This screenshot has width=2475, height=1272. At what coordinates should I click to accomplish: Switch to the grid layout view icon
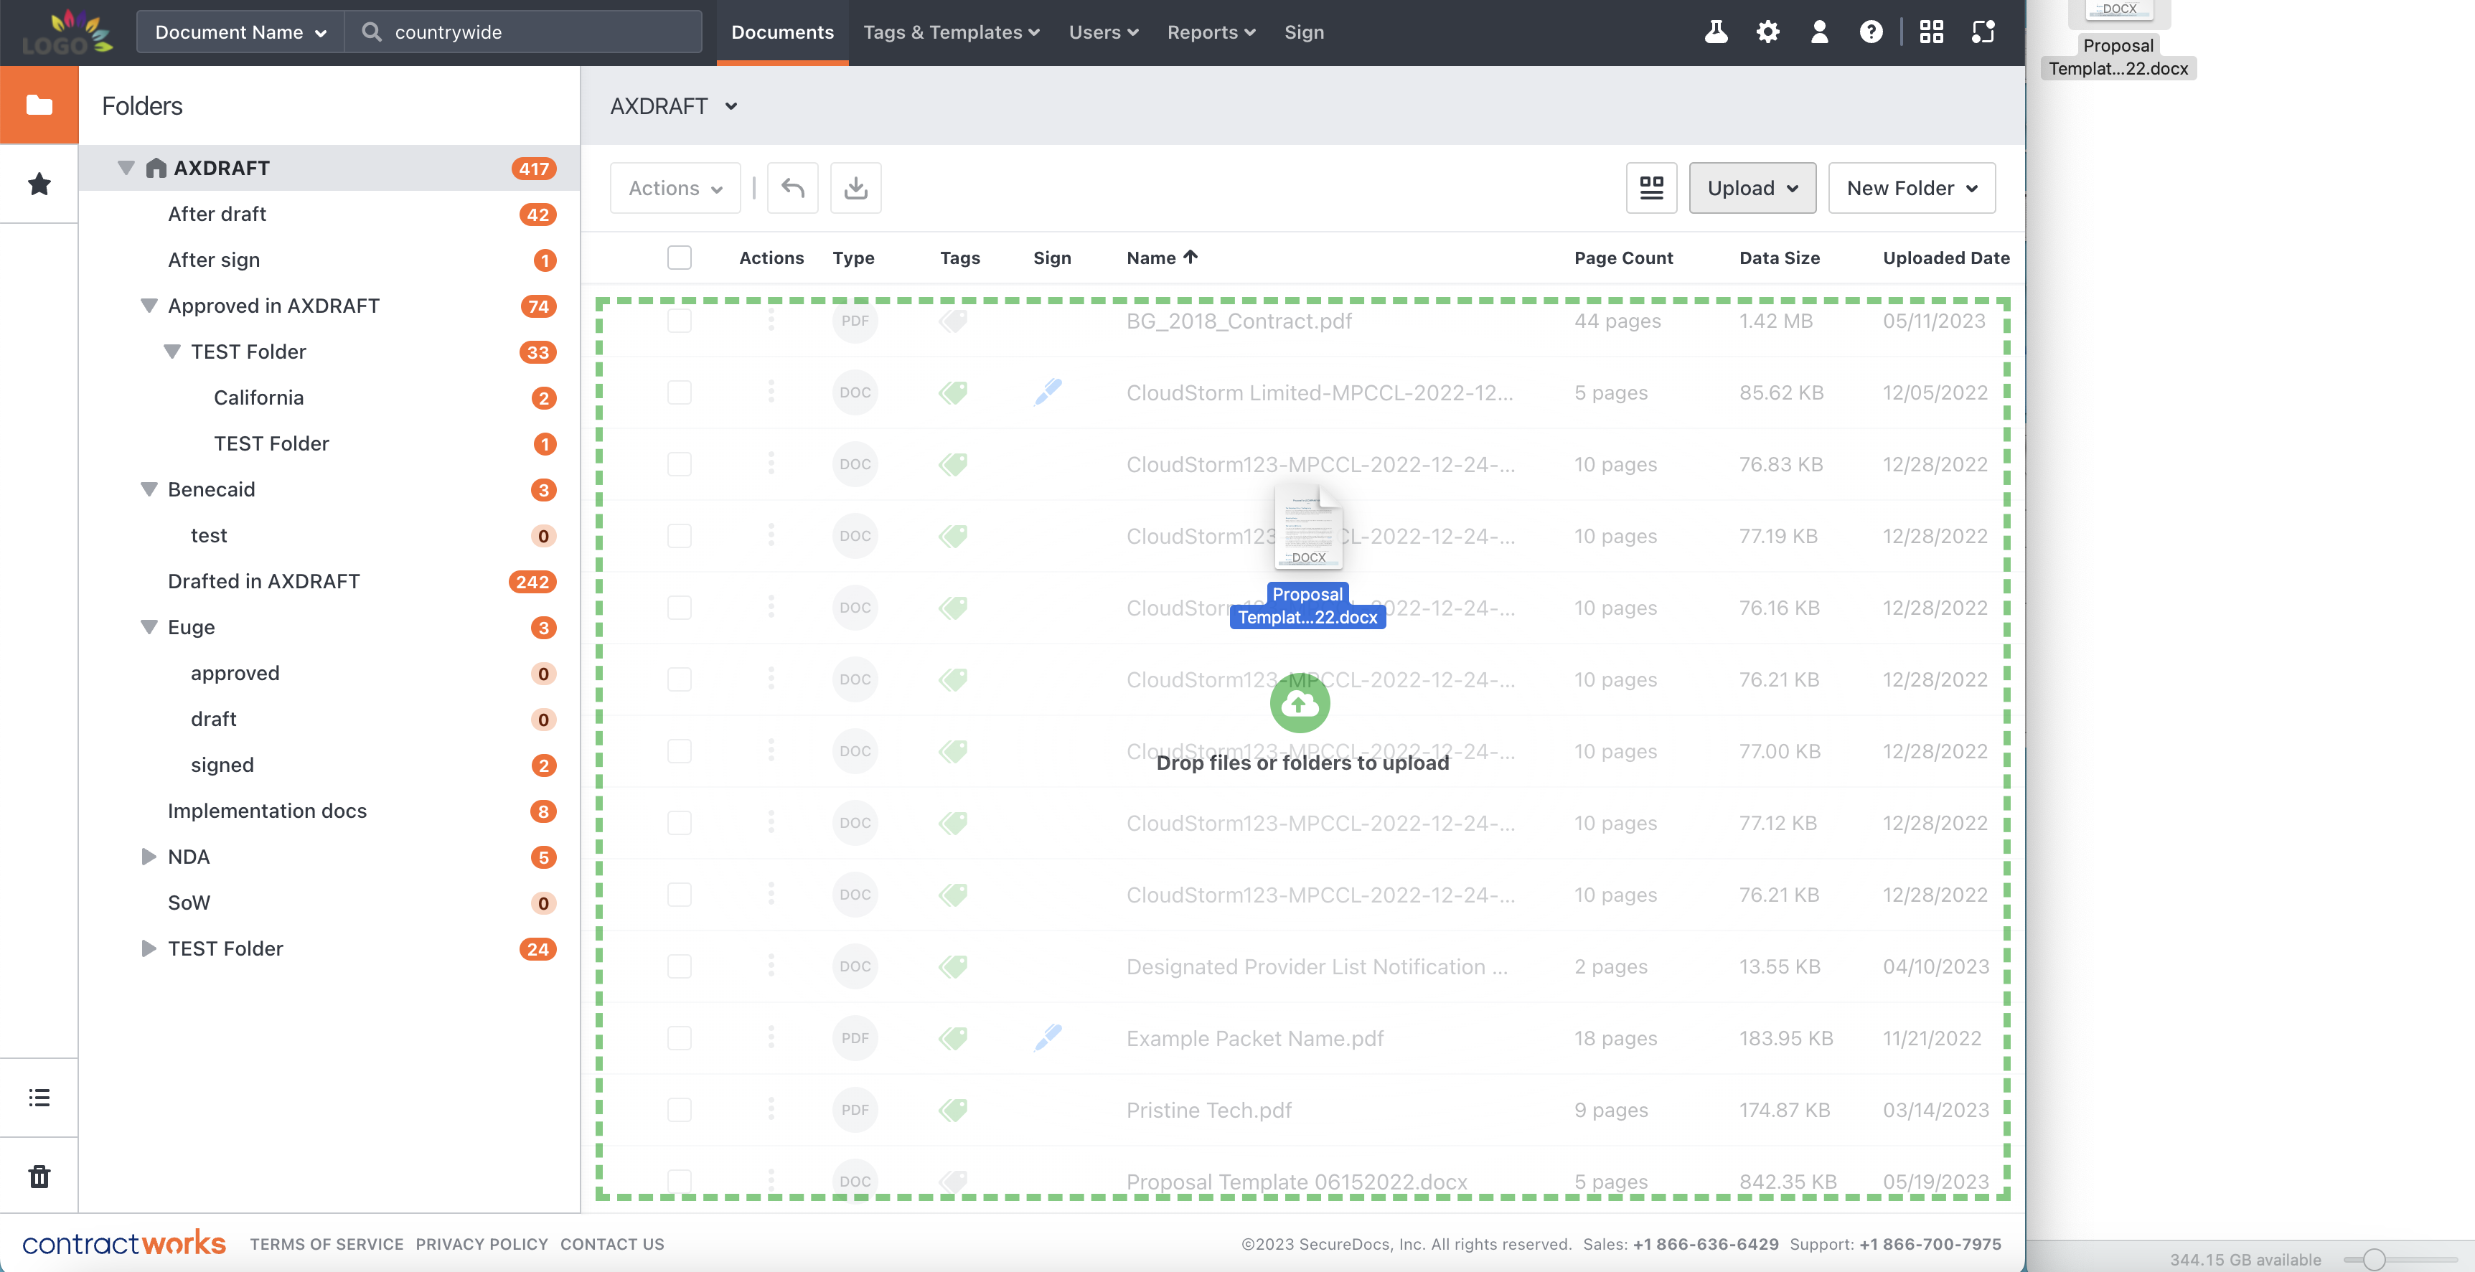pyautogui.click(x=1650, y=187)
